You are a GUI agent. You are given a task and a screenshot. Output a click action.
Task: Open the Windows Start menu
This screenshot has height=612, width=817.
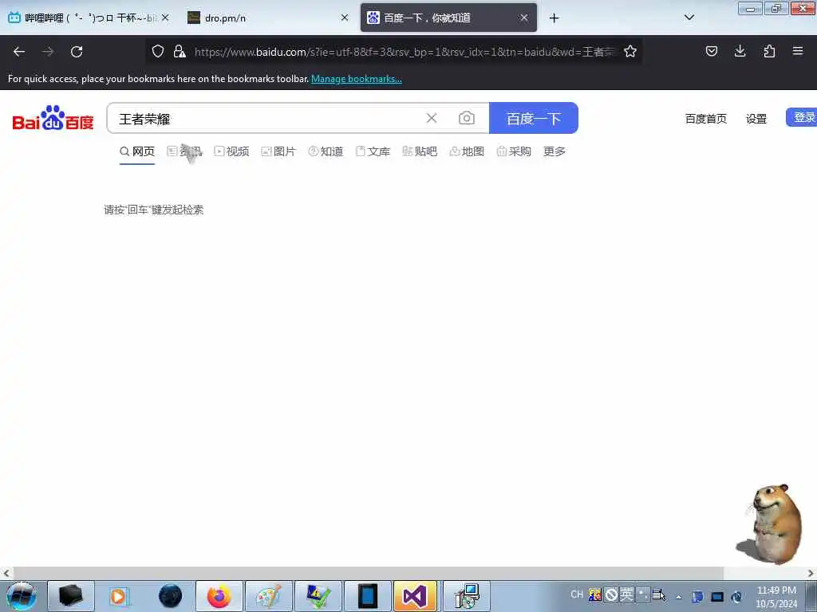tap(21, 596)
